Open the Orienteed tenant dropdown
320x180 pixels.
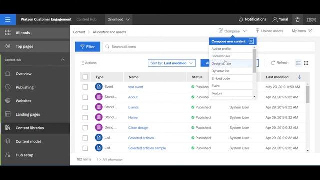(119, 19)
